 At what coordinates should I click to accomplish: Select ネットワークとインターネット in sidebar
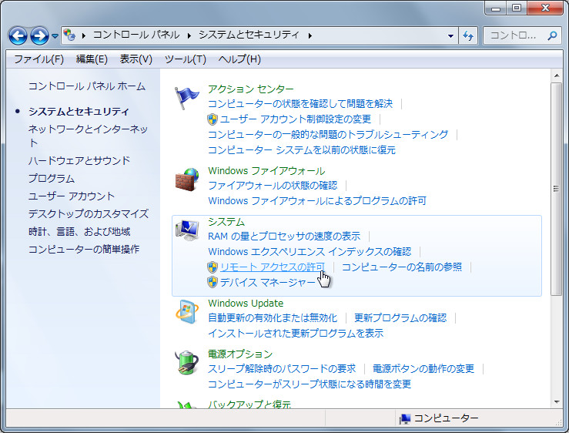[x=89, y=136]
